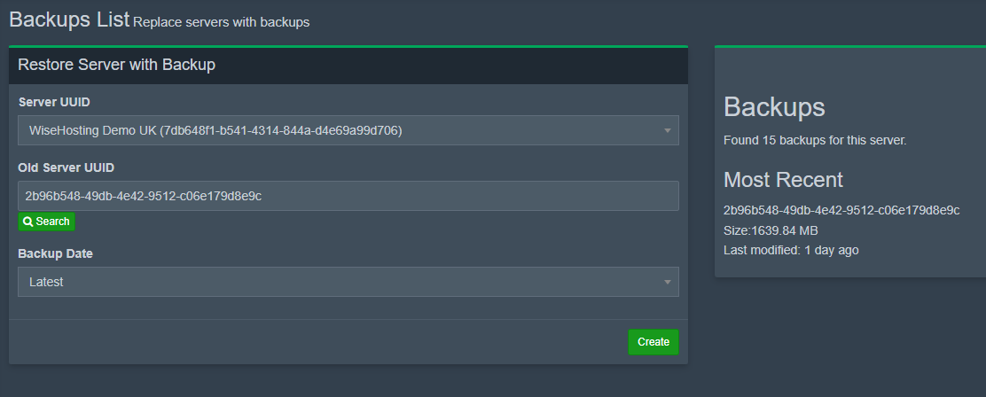Screen dimensions: 986x397
Task: Focus the Old Server UUID input field
Action: pyautogui.click(x=348, y=196)
